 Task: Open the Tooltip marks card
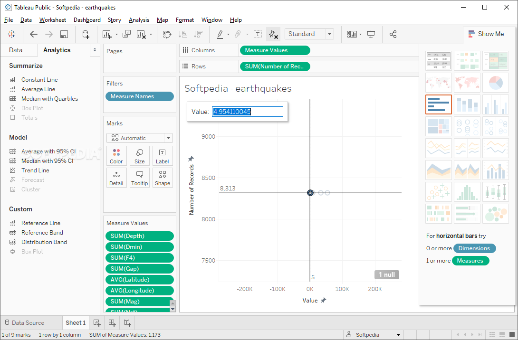pos(139,178)
